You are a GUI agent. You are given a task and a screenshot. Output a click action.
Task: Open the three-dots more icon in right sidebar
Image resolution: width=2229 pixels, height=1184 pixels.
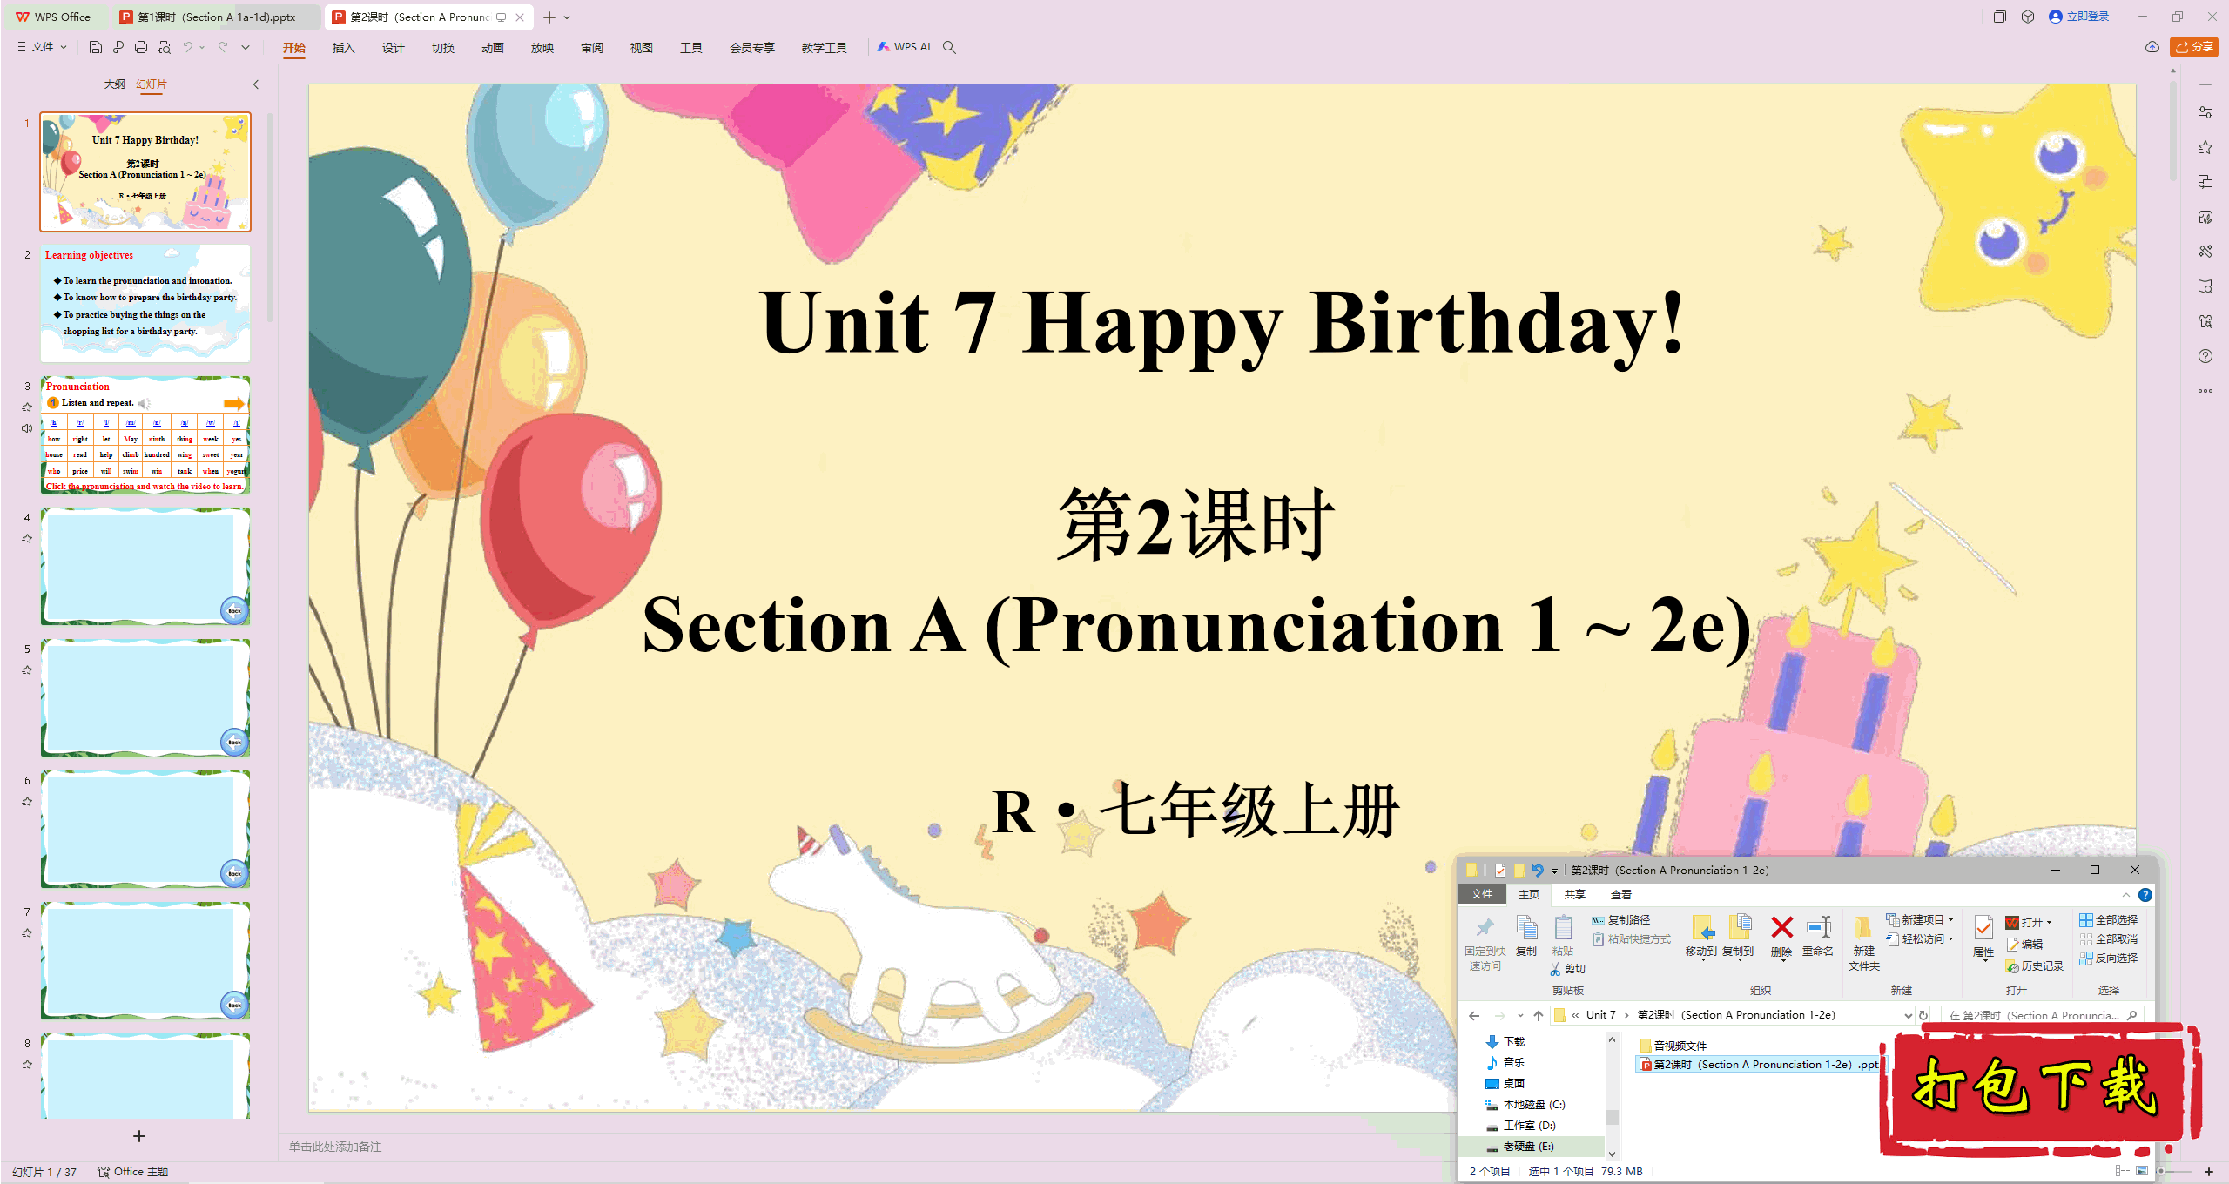[2205, 391]
